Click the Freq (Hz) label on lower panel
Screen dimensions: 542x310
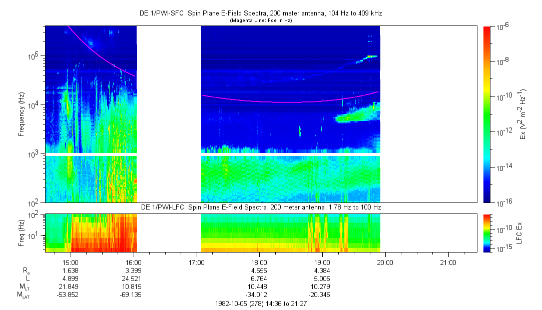pyautogui.click(x=22, y=232)
